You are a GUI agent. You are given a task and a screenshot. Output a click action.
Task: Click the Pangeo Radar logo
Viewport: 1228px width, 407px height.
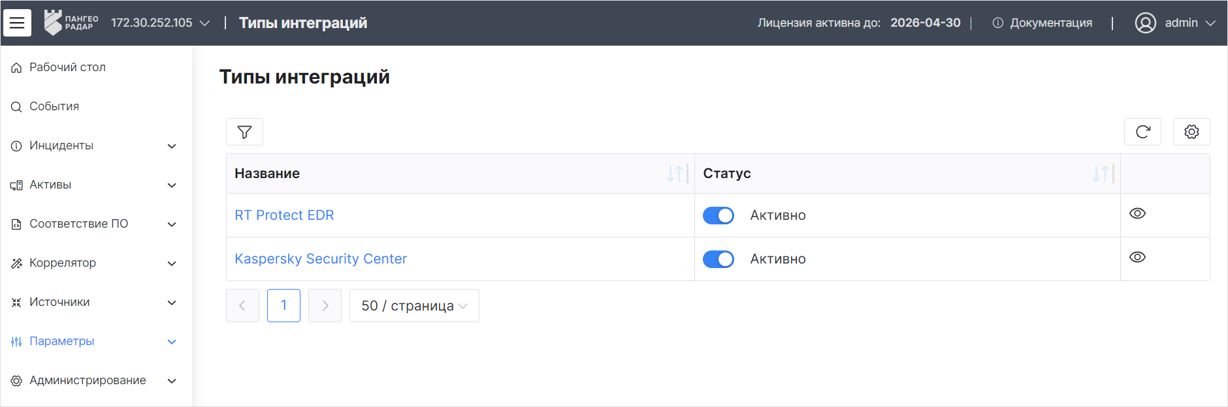pyautogui.click(x=71, y=23)
